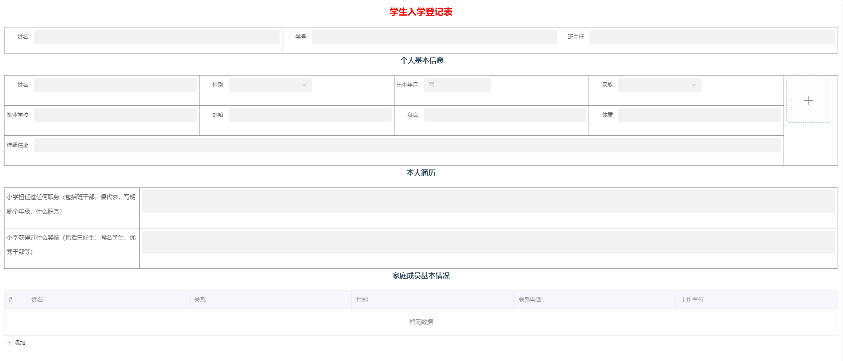
Task: Focus the 邮箱 input field
Action: [310, 115]
